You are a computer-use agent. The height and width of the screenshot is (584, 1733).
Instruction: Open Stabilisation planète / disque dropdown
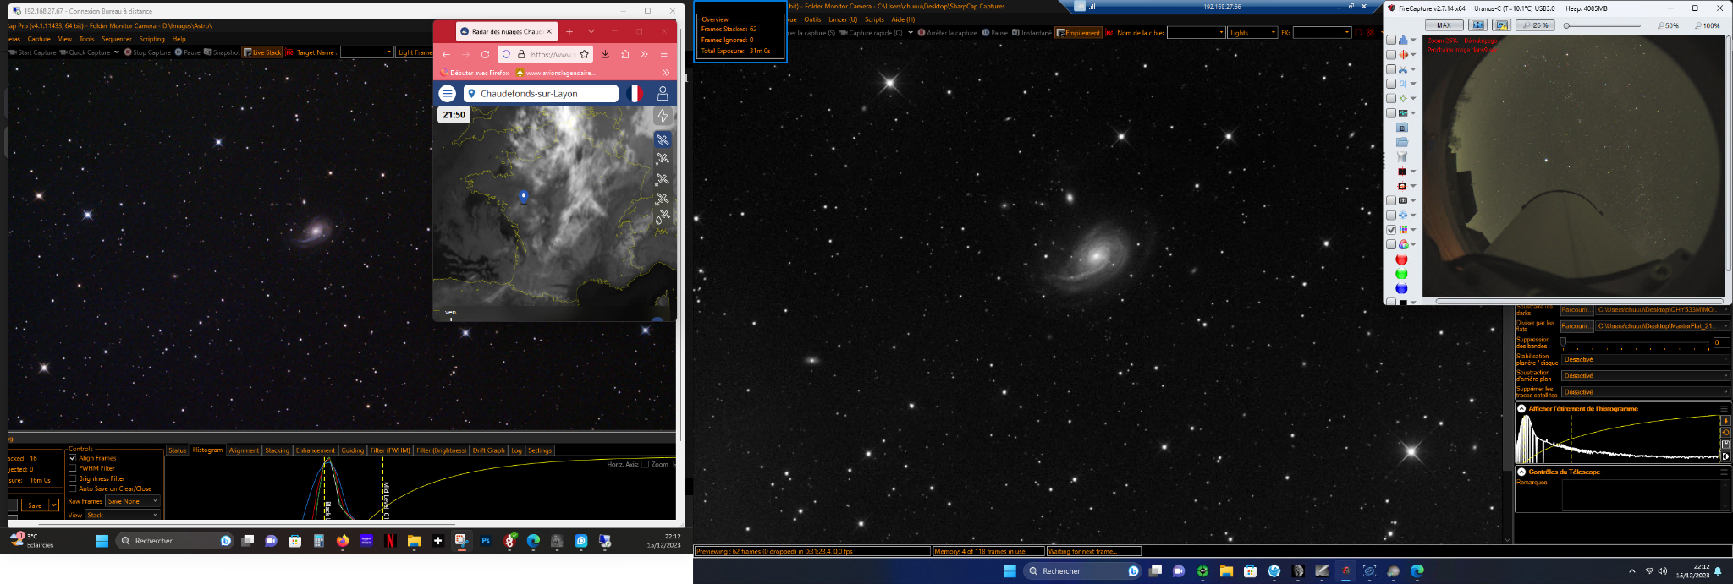(1645, 359)
